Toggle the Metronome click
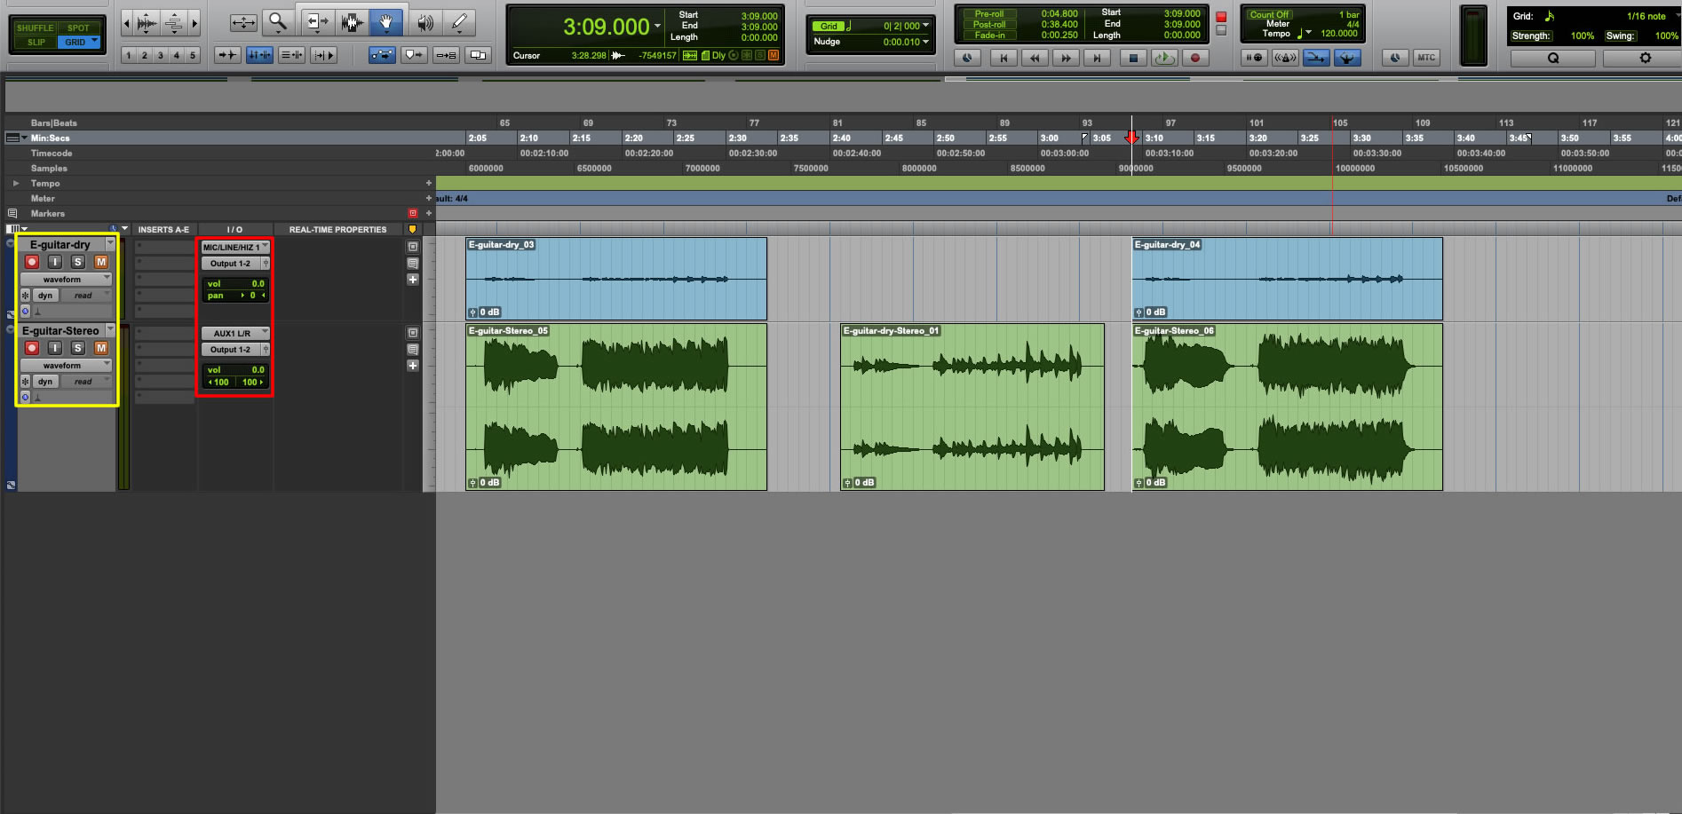The width and height of the screenshot is (1682, 814). [x=1285, y=58]
